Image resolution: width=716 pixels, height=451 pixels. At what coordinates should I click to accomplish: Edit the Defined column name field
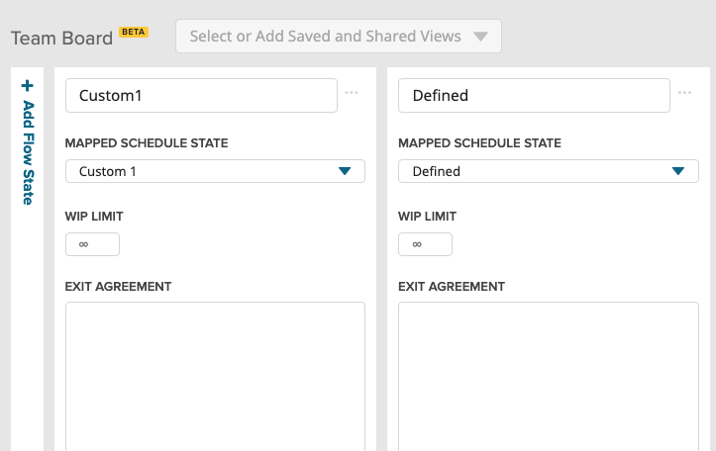(534, 96)
